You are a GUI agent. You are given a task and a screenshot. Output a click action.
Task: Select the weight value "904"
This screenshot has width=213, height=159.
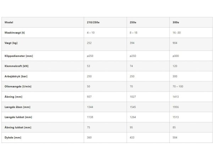click(175, 43)
